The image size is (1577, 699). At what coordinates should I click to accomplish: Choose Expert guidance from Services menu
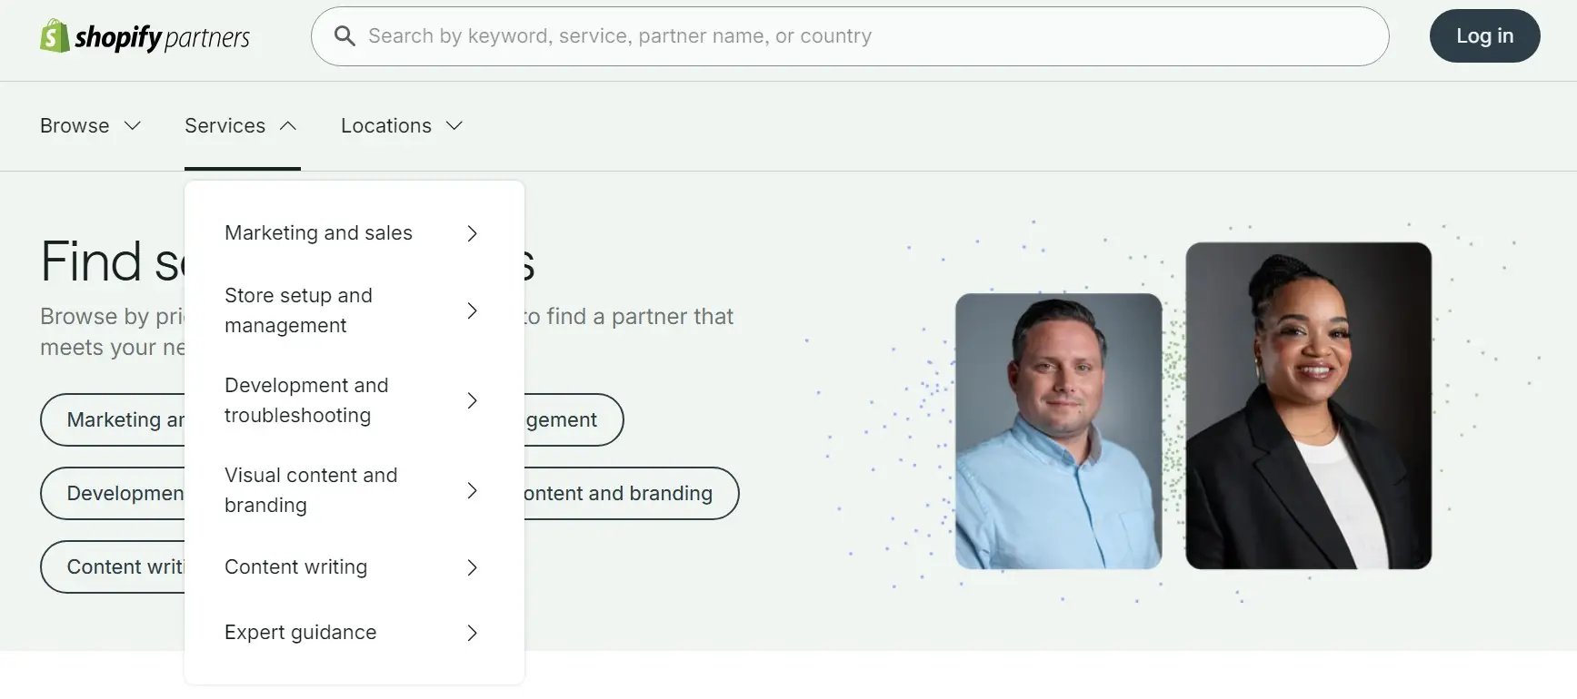click(x=300, y=633)
